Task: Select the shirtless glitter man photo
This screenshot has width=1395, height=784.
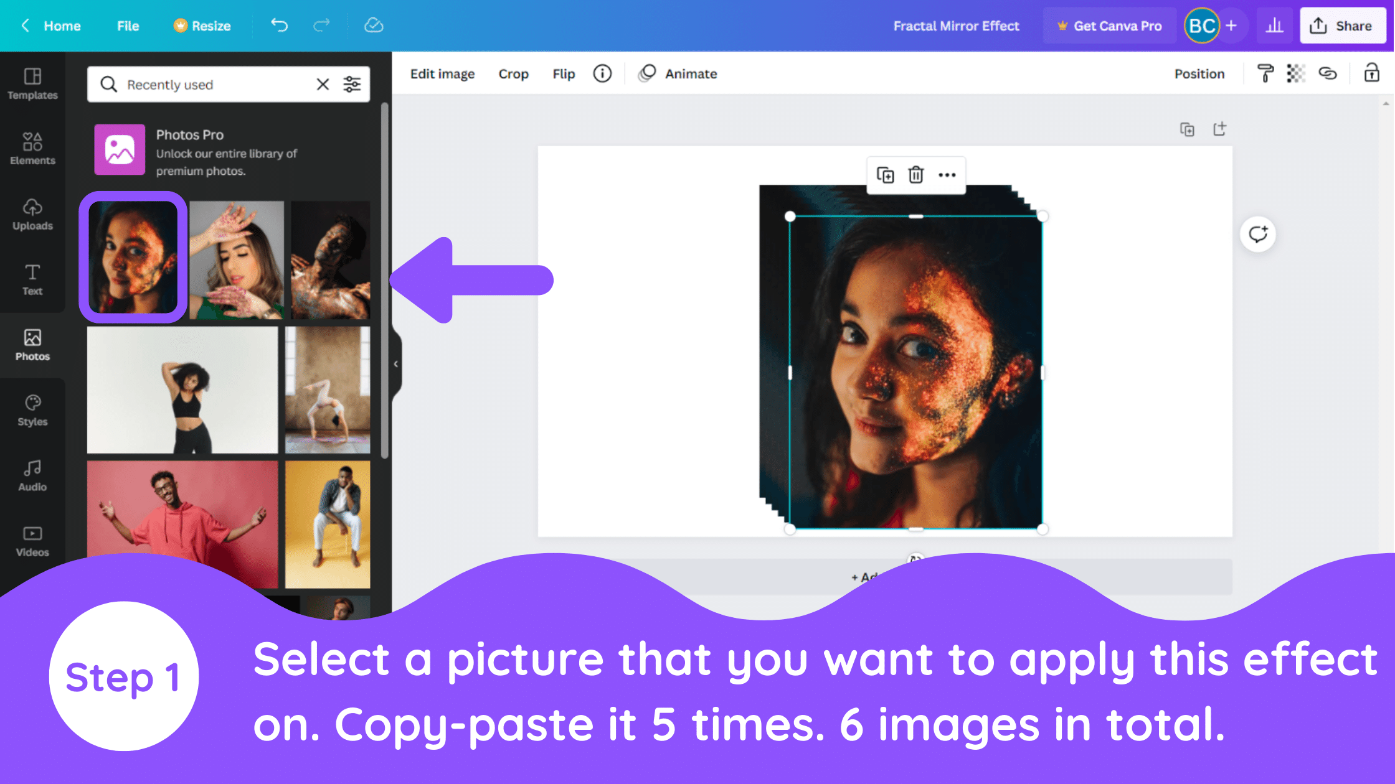Action: click(x=330, y=259)
